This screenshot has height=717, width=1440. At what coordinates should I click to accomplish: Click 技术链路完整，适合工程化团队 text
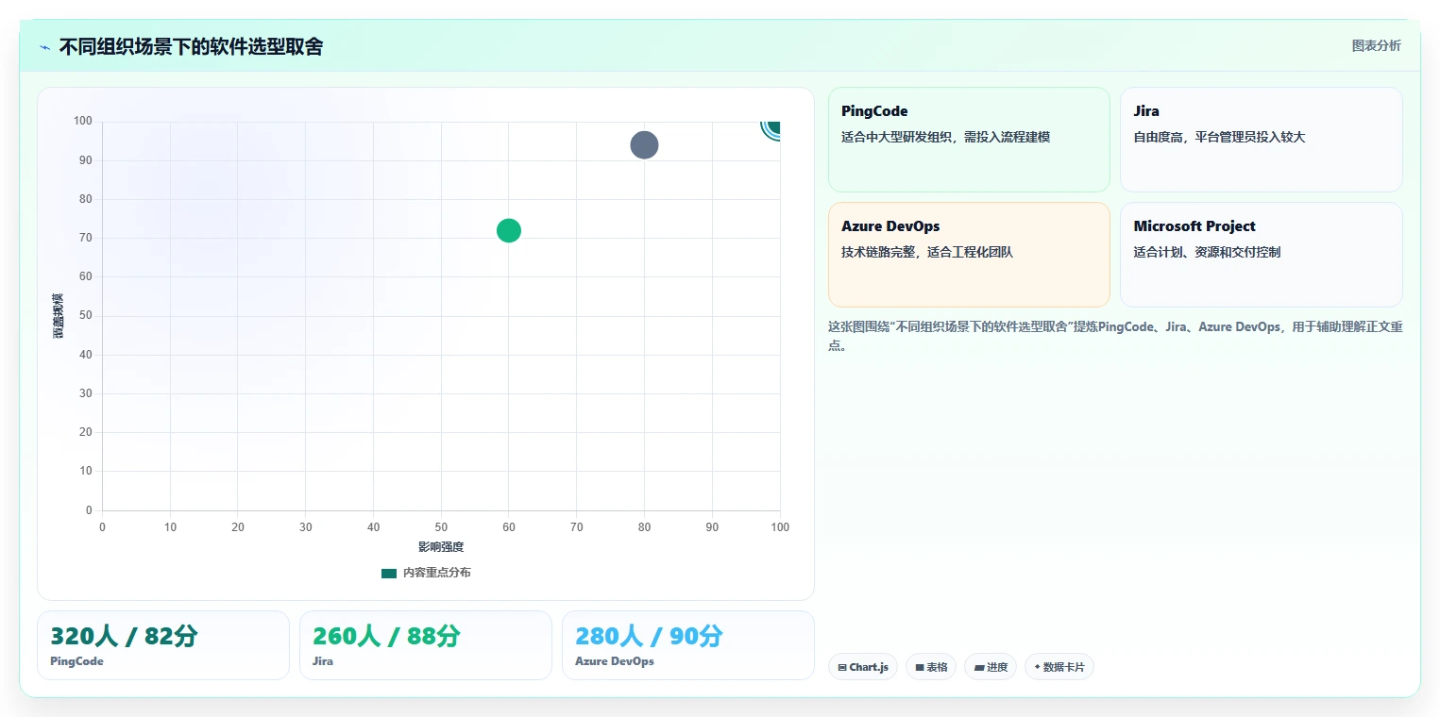(927, 252)
